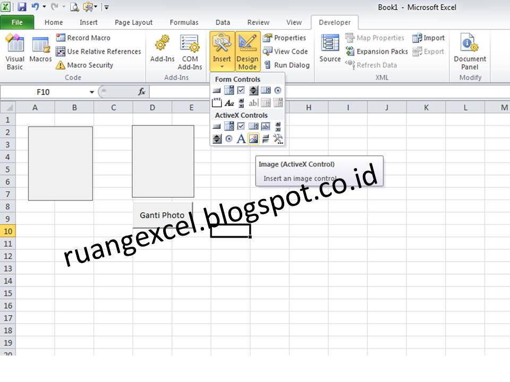Select the Check Box form control
This screenshot has width=510, height=382.
pos(241,90)
